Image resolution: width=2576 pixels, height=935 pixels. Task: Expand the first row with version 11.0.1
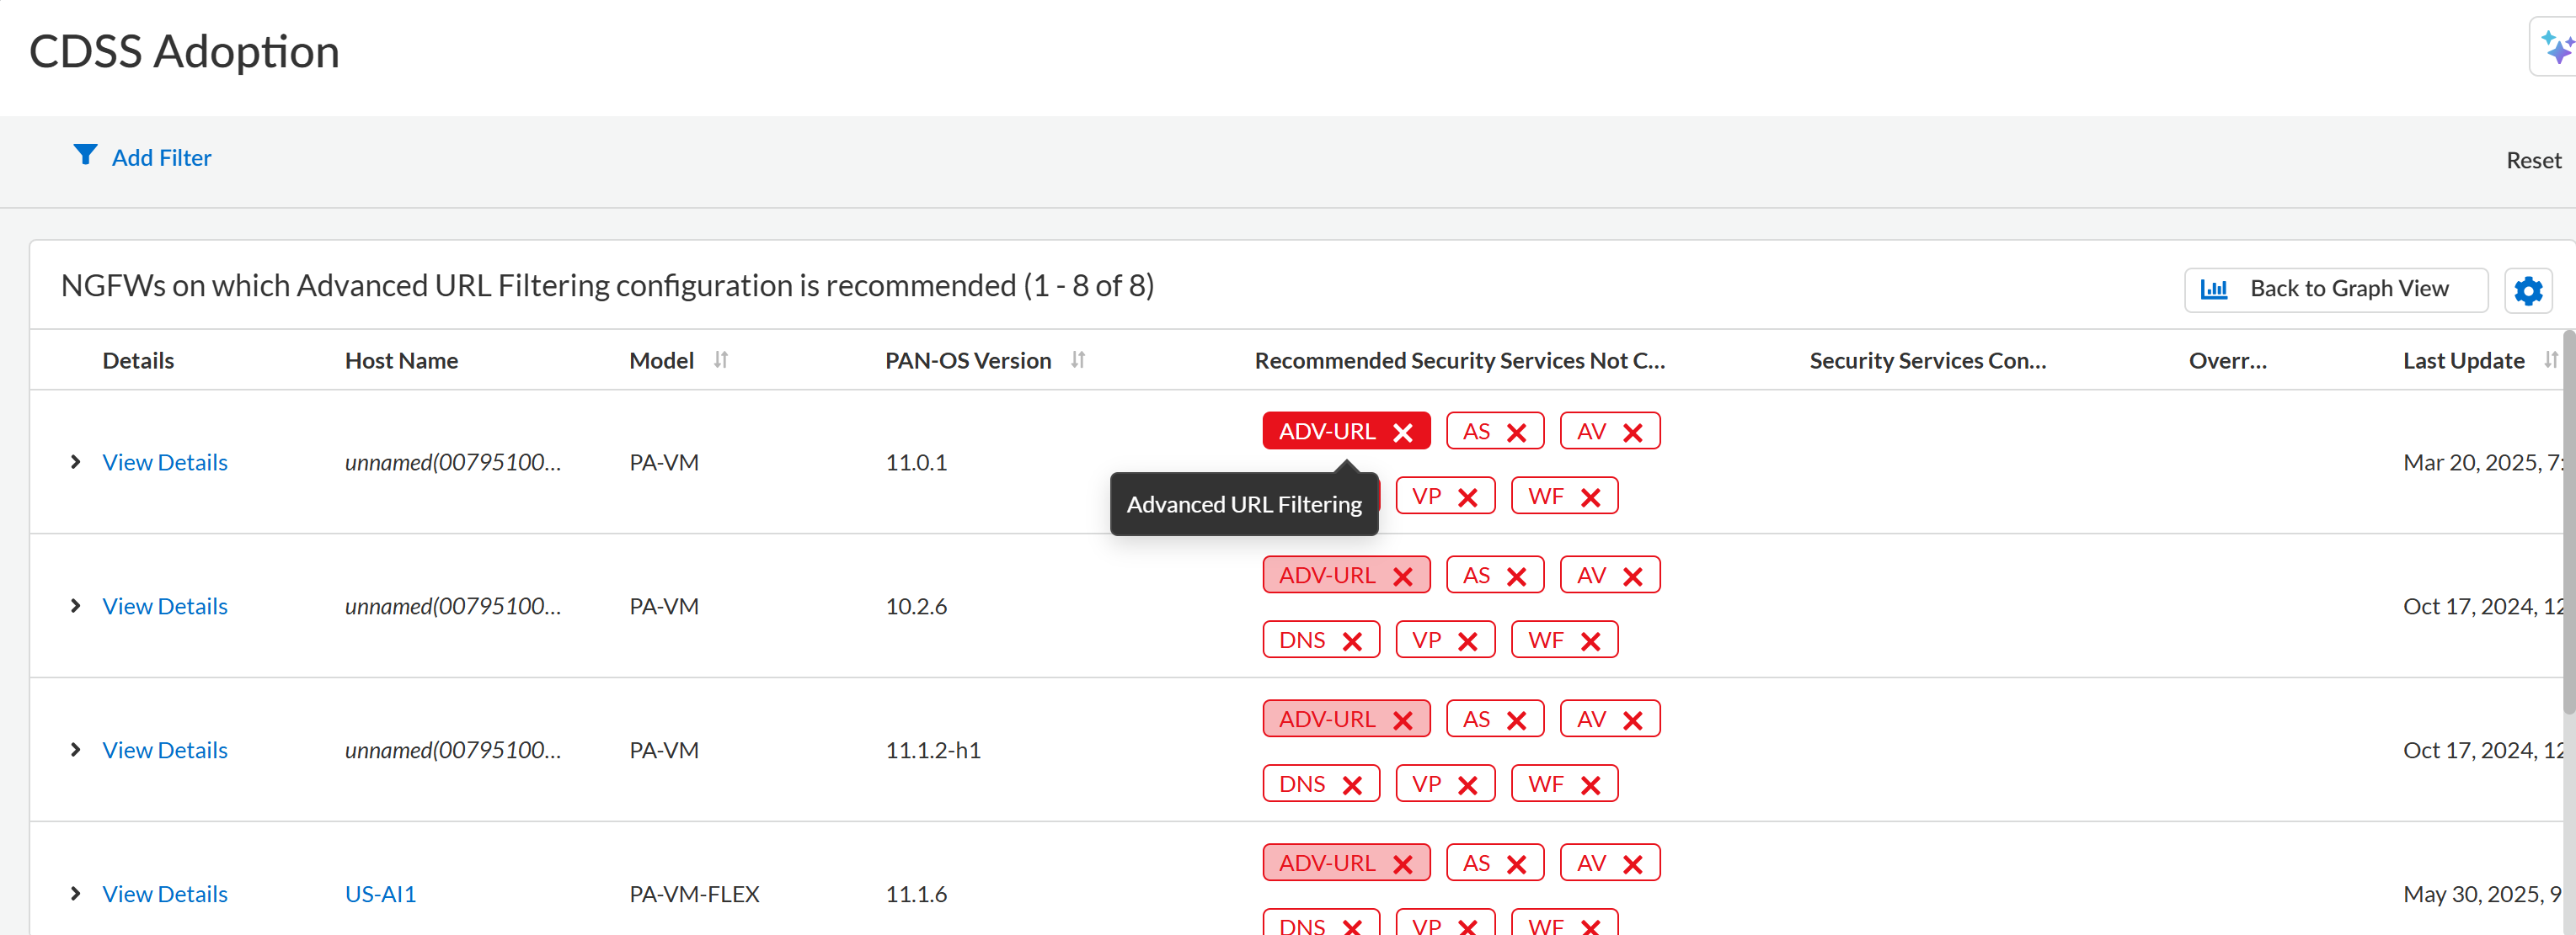(x=75, y=461)
